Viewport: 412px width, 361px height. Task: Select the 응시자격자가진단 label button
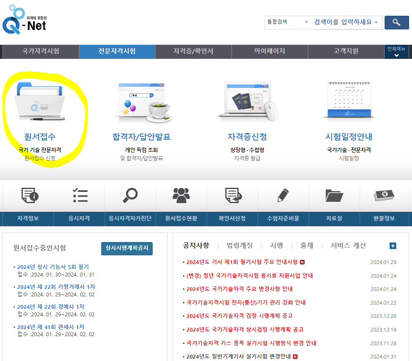130,219
